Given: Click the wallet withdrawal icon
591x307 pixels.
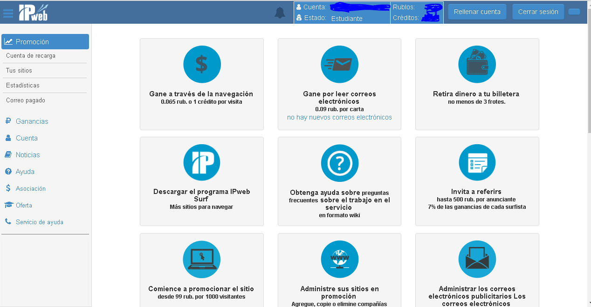Looking at the screenshot, I should pos(477,64).
